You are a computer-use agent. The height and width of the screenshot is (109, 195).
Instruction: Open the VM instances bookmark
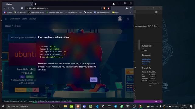point(73,12)
